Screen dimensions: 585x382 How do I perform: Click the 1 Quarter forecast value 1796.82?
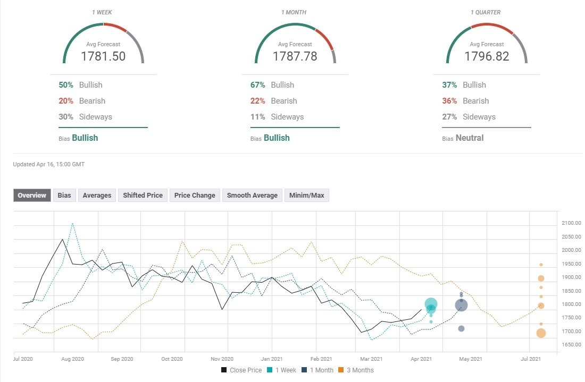[x=486, y=56]
